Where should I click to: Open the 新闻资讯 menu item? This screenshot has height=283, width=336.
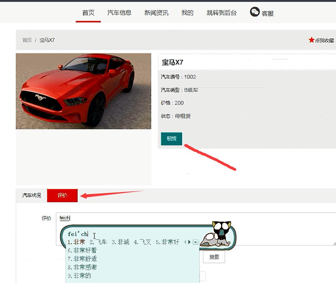tap(156, 13)
